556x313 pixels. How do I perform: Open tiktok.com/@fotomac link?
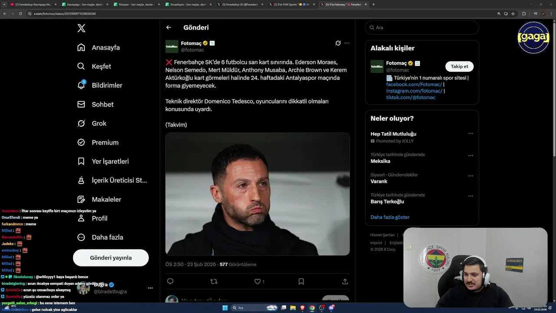(x=410, y=97)
